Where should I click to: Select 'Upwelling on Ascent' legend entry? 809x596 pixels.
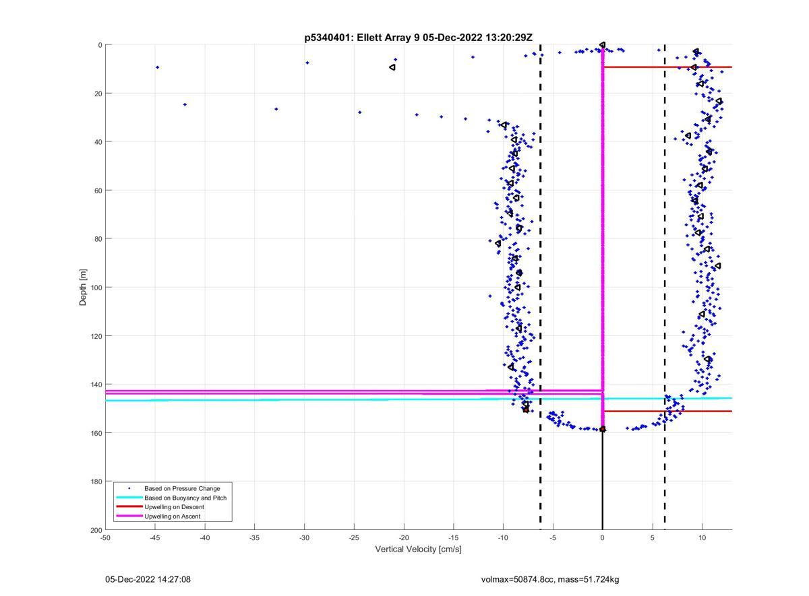172,517
